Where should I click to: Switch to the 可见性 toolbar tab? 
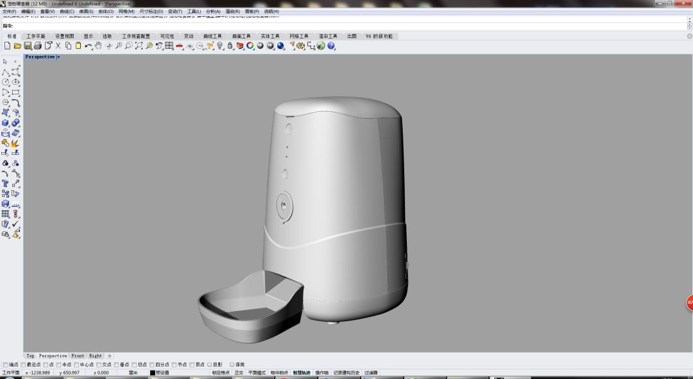pyautogui.click(x=167, y=36)
